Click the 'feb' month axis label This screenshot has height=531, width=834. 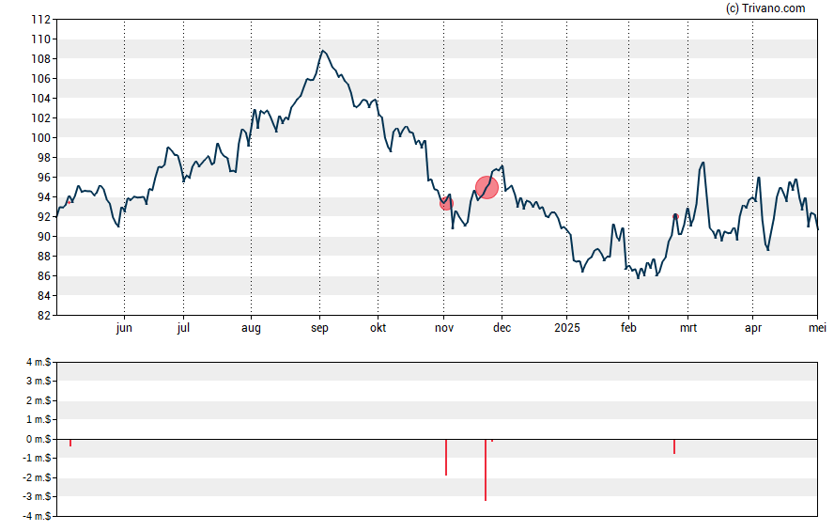(628, 328)
